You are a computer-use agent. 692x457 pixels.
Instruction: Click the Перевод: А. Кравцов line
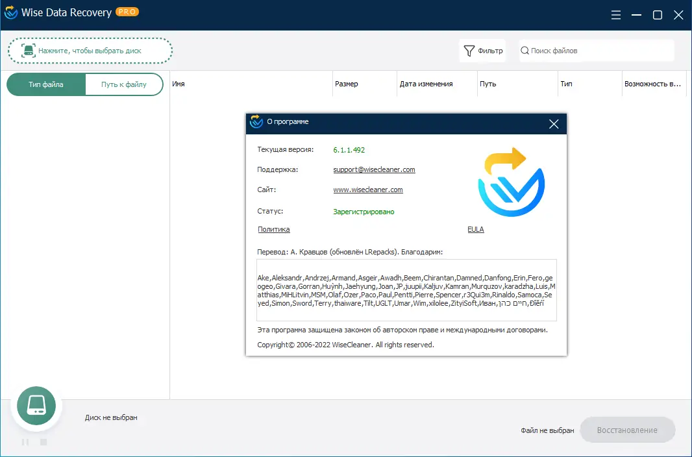350,253
